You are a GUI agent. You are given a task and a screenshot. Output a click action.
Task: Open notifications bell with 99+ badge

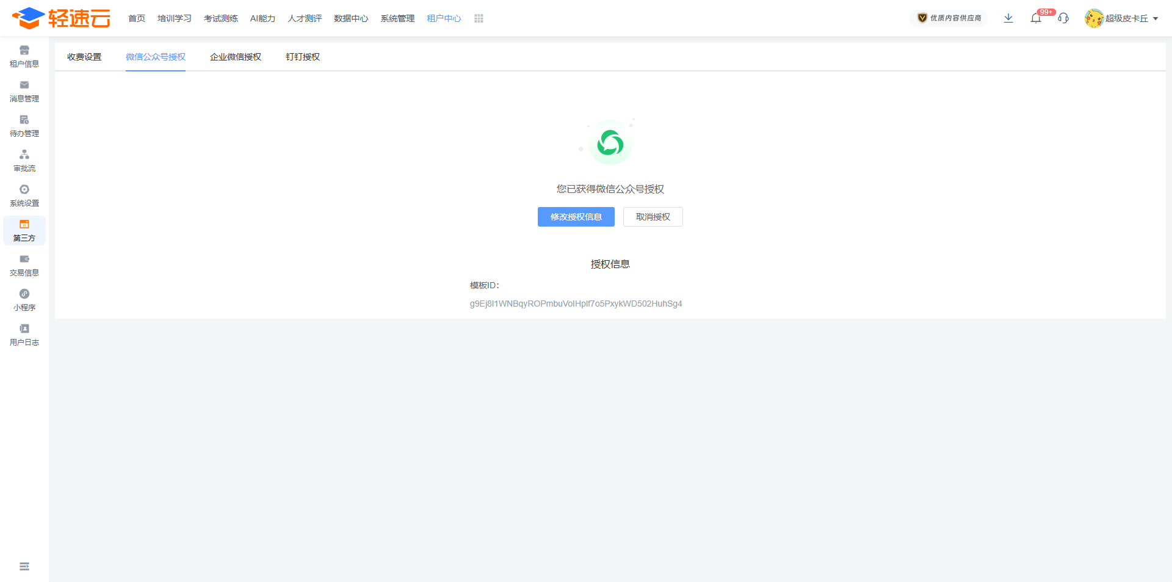[1036, 18]
